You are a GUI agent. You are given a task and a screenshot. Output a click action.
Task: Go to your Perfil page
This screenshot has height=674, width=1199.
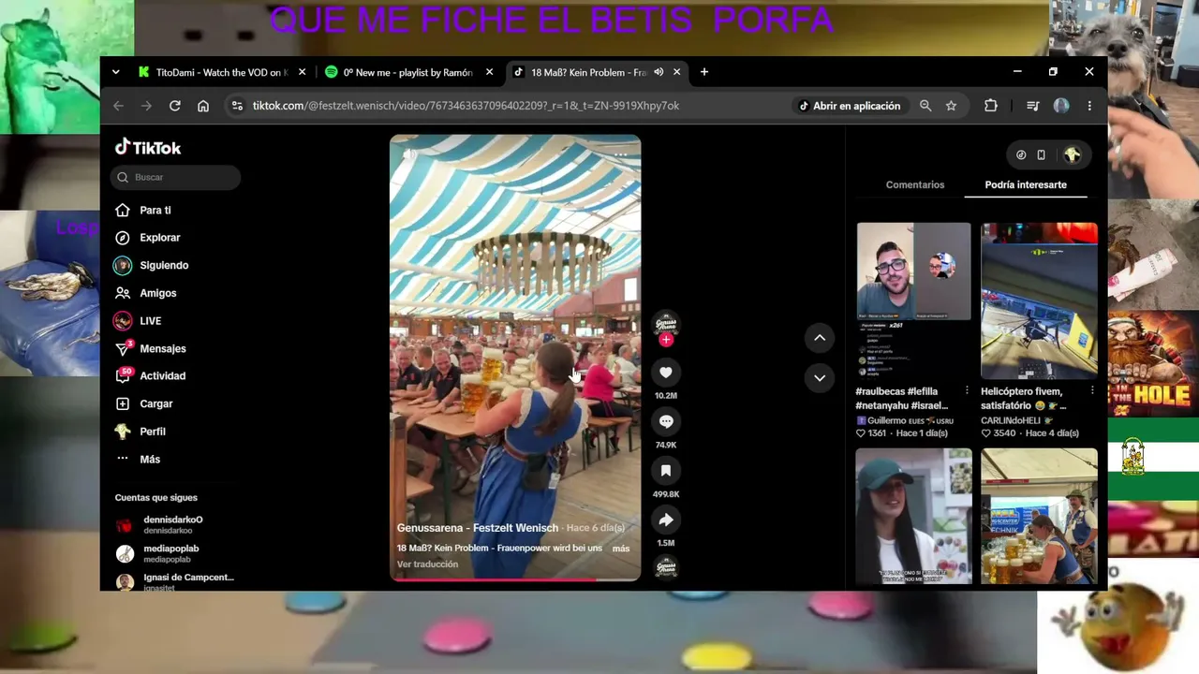point(140,432)
